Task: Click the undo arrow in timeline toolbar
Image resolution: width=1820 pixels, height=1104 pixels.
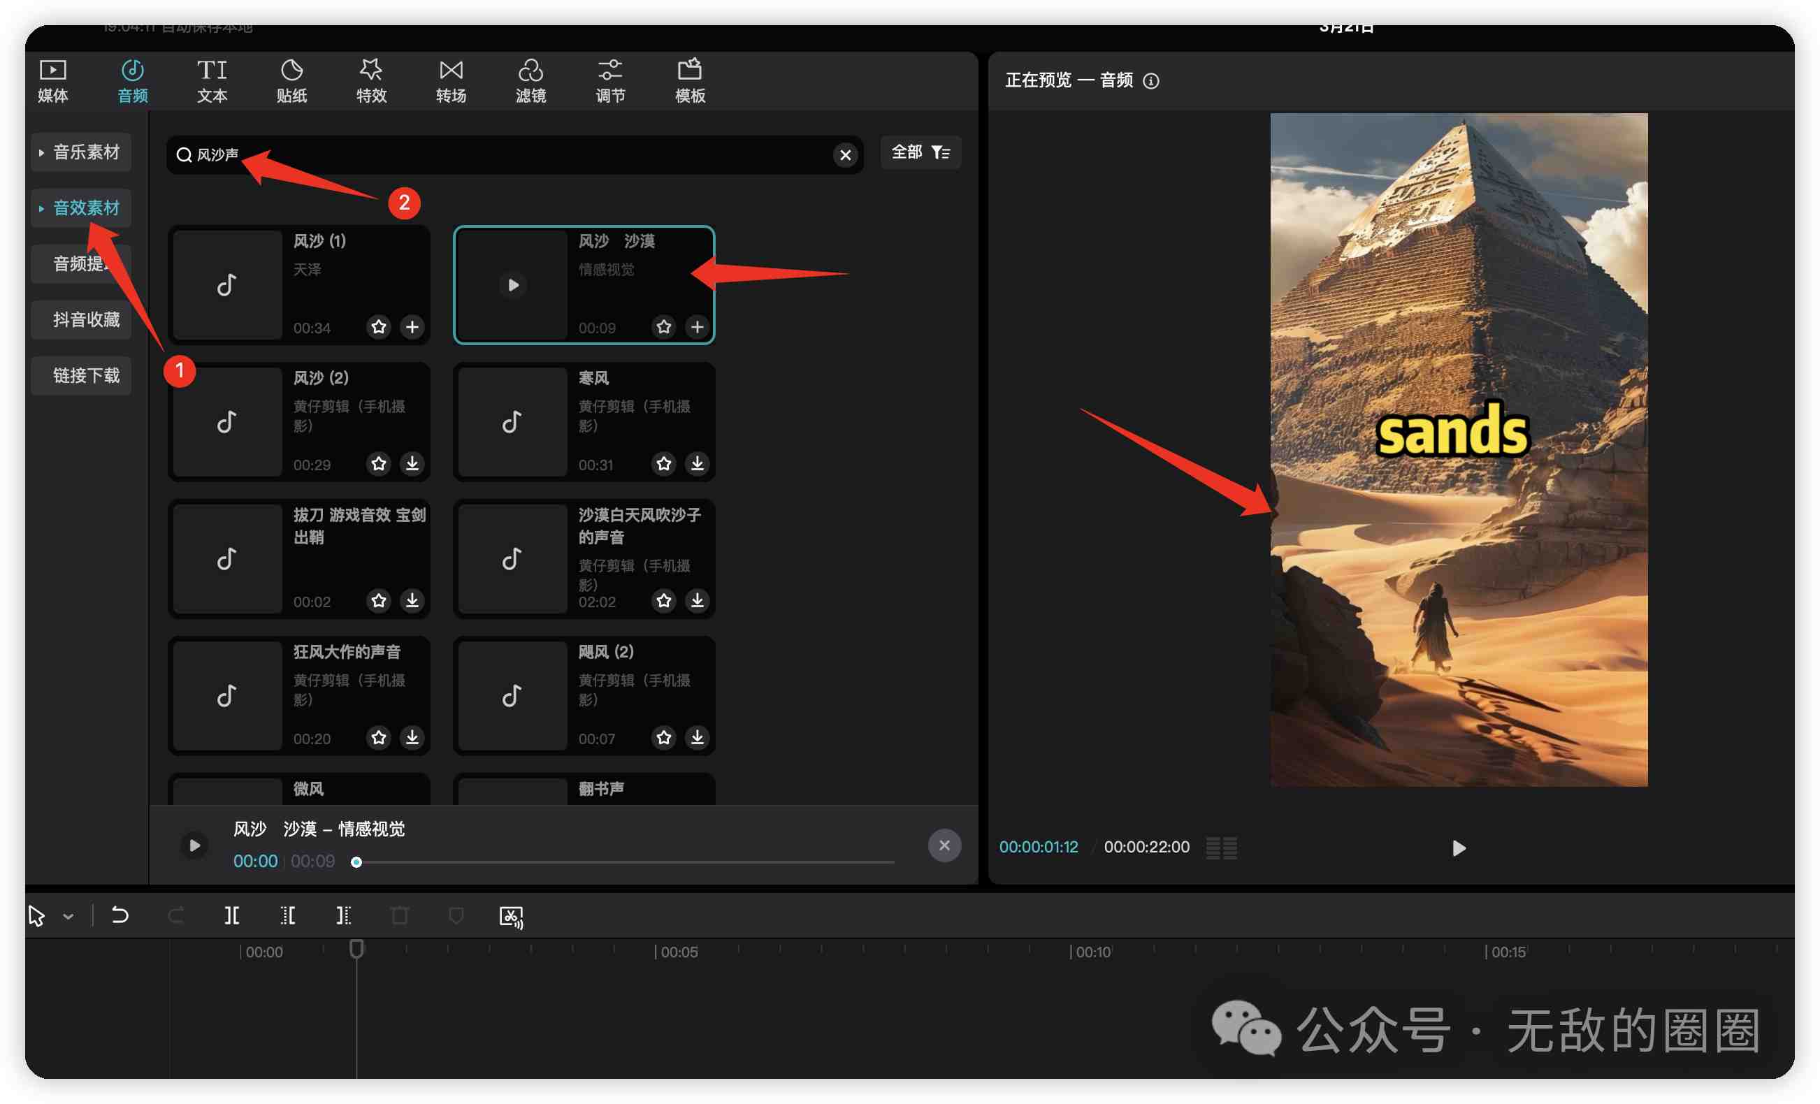Action: [120, 916]
